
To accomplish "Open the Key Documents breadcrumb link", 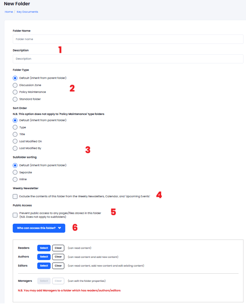I will click(27, 12).
